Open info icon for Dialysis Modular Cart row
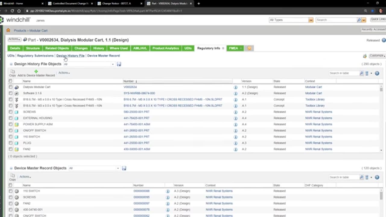This screenshot has width=386, height=217. pos(236,87)
